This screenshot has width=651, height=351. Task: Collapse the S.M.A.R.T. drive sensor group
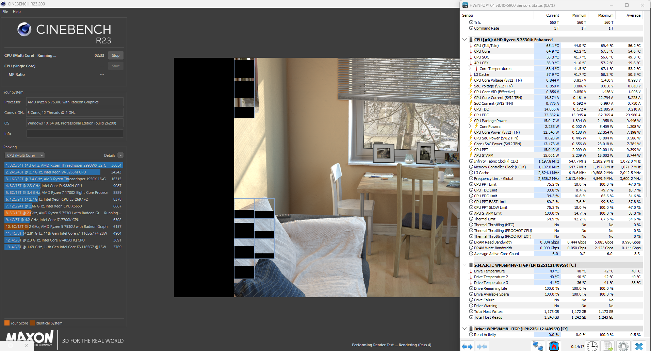[x=465, y=265]
